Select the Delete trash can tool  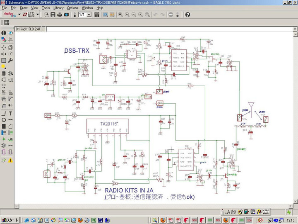pyautogui.click(x=4, y=73)
